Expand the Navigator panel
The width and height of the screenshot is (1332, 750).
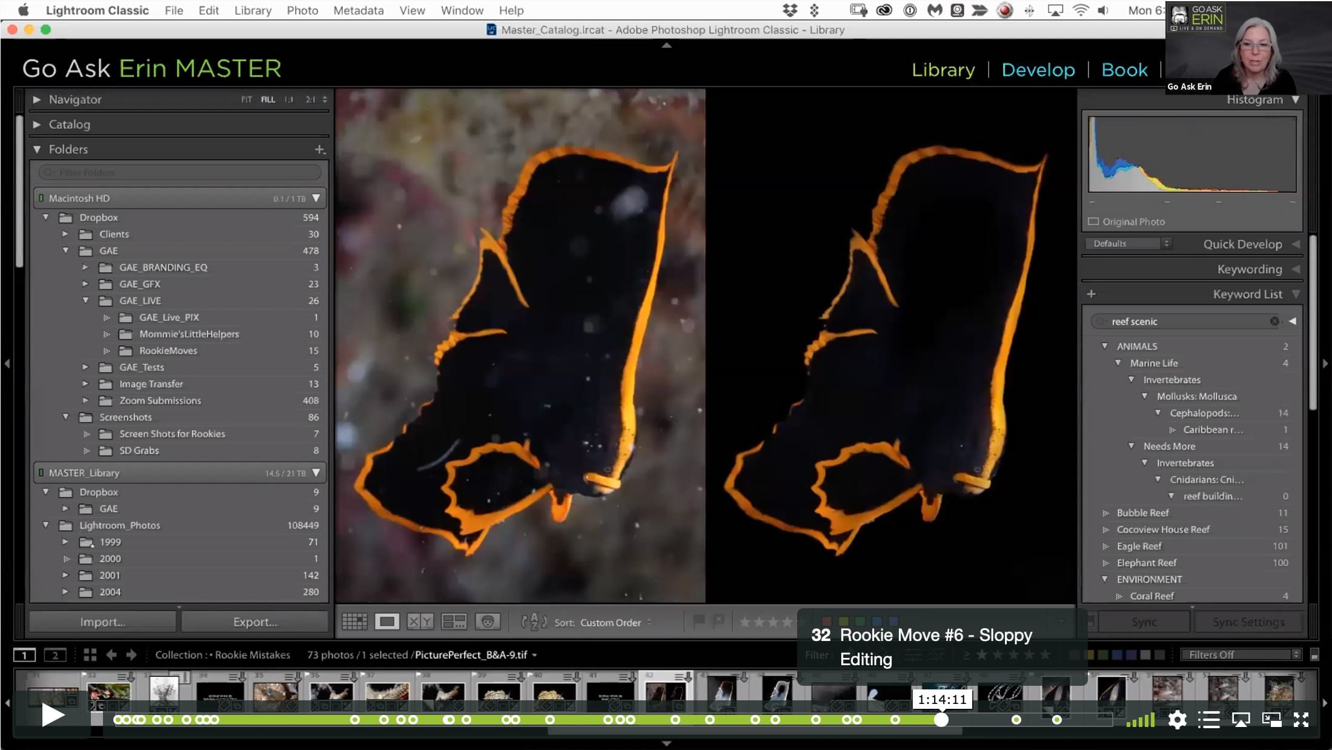click(37, 99)
